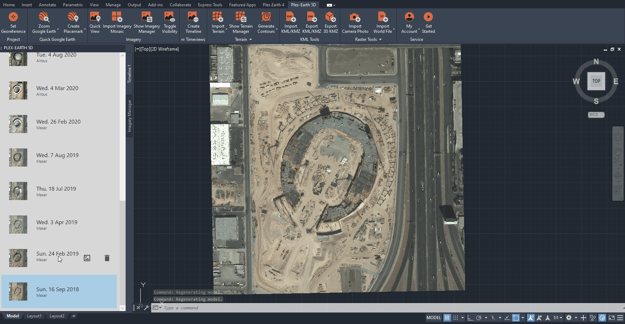
Task: Add a new layout tab
Action: tap(73, 316)
